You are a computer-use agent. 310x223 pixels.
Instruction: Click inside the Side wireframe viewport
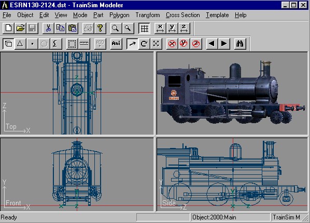click(232, 175)
